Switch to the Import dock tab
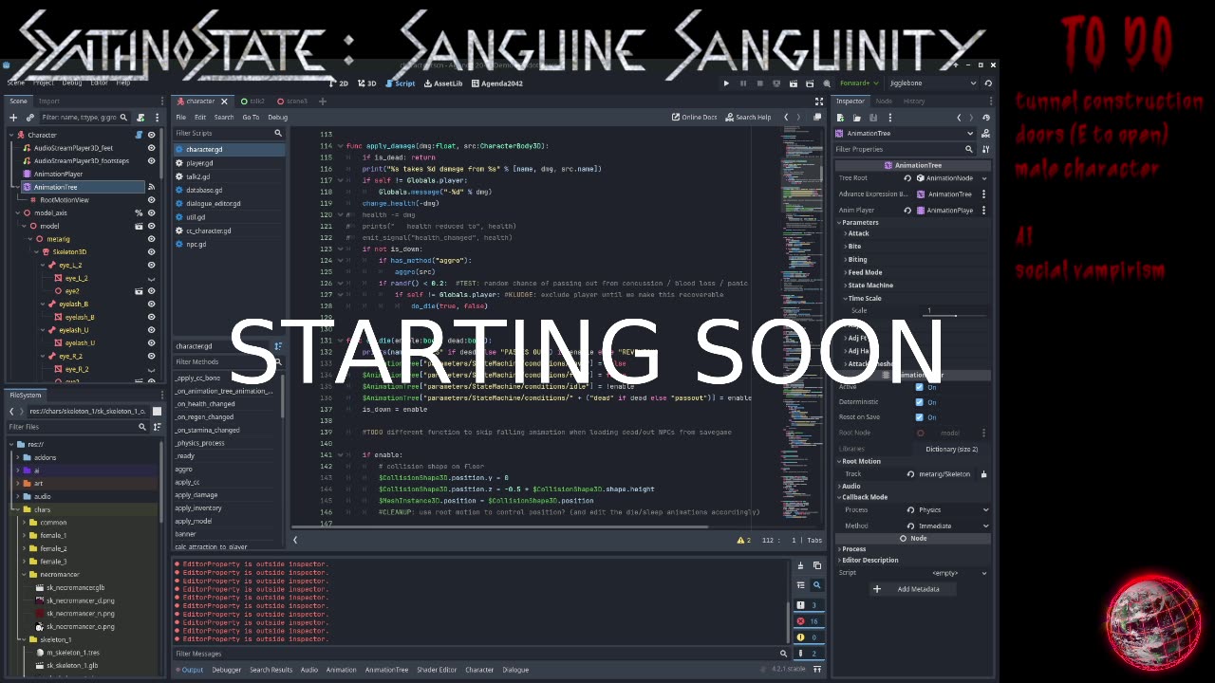 coord(48,102)
